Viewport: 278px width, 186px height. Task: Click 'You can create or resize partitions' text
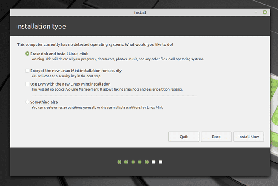pos(98,108)
